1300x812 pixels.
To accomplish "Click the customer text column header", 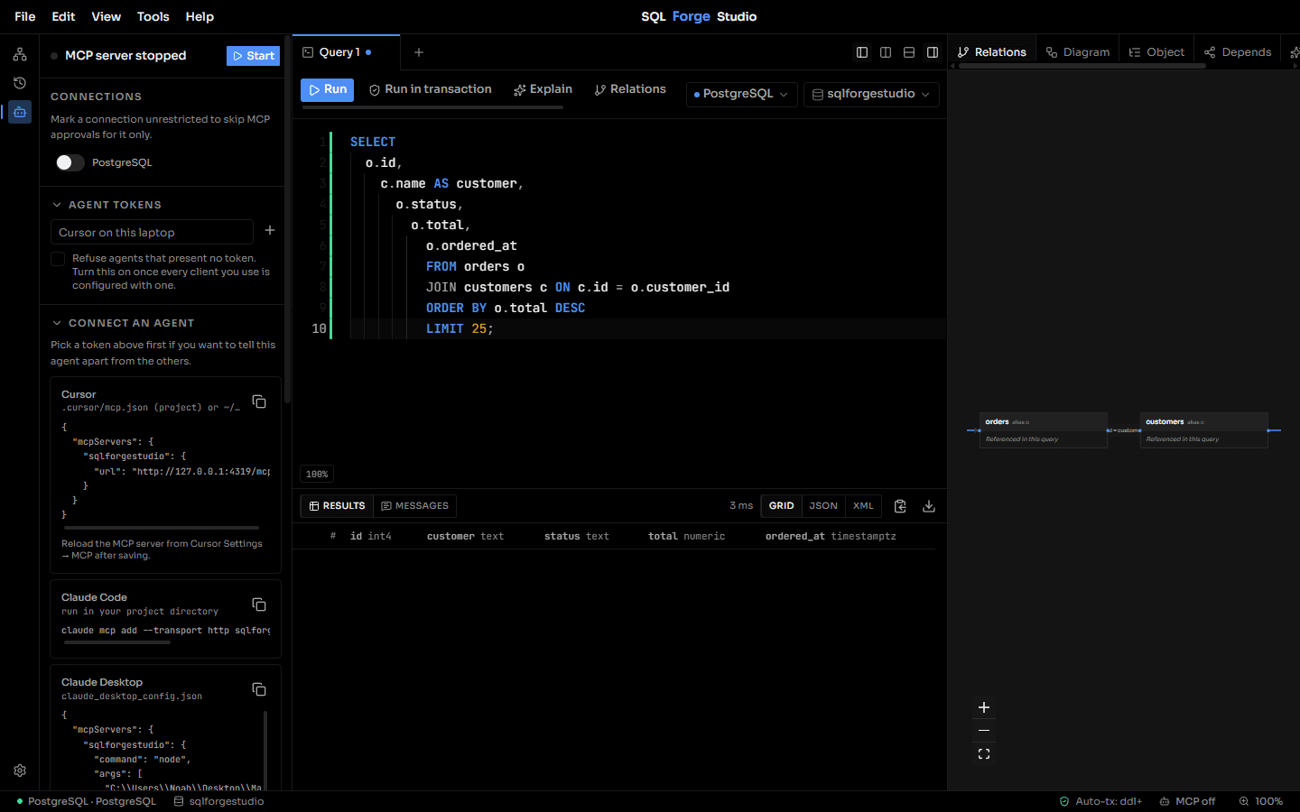I will 465,536.
